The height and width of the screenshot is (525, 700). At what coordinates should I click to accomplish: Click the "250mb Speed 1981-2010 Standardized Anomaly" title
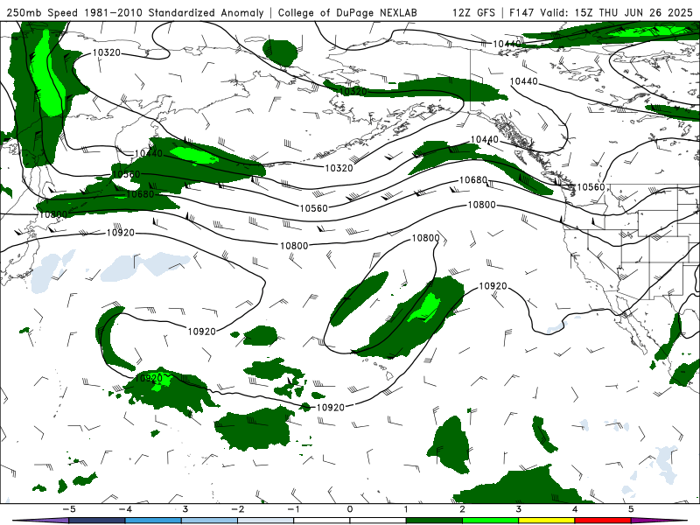pyautogui.click(x=136, y=12)
